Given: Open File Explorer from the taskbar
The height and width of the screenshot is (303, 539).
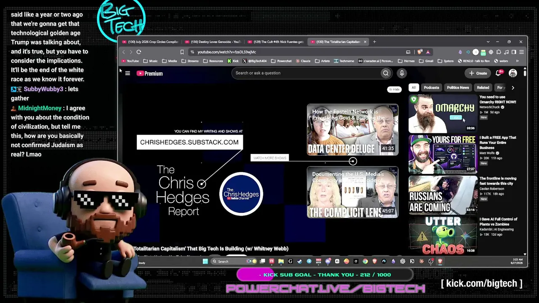Looking at the screenshot, I should 281,261.
